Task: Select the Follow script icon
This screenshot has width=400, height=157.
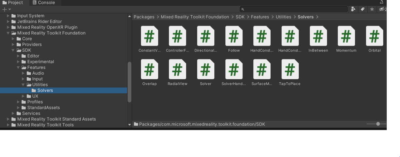Action: 234,36
